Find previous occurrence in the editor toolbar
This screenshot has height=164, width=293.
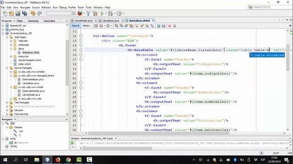tap(121, 26)
